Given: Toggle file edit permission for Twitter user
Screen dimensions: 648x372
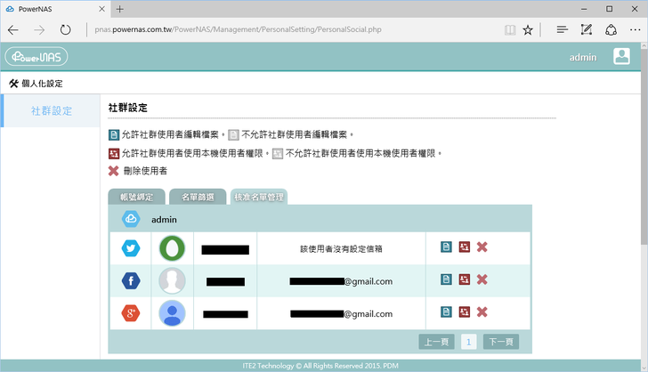Looking at the screenshot, I should coord(447,247).
